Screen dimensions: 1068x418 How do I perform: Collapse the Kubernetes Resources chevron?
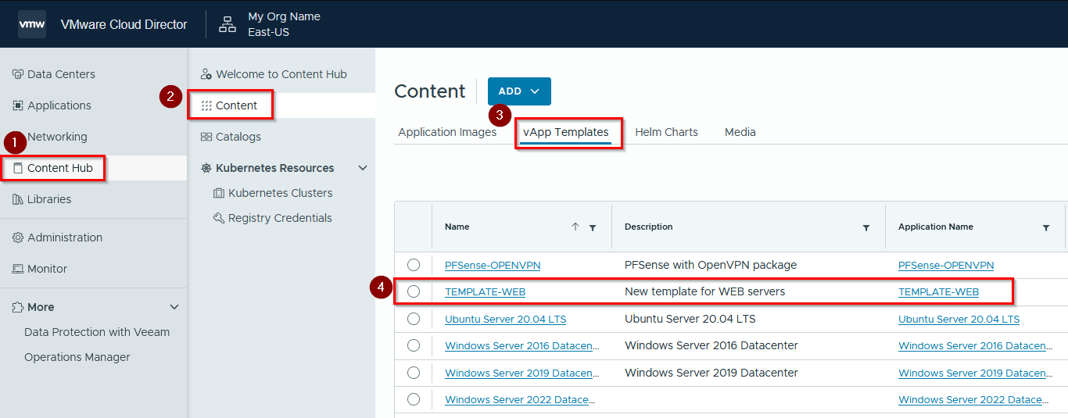click(362, 168)
